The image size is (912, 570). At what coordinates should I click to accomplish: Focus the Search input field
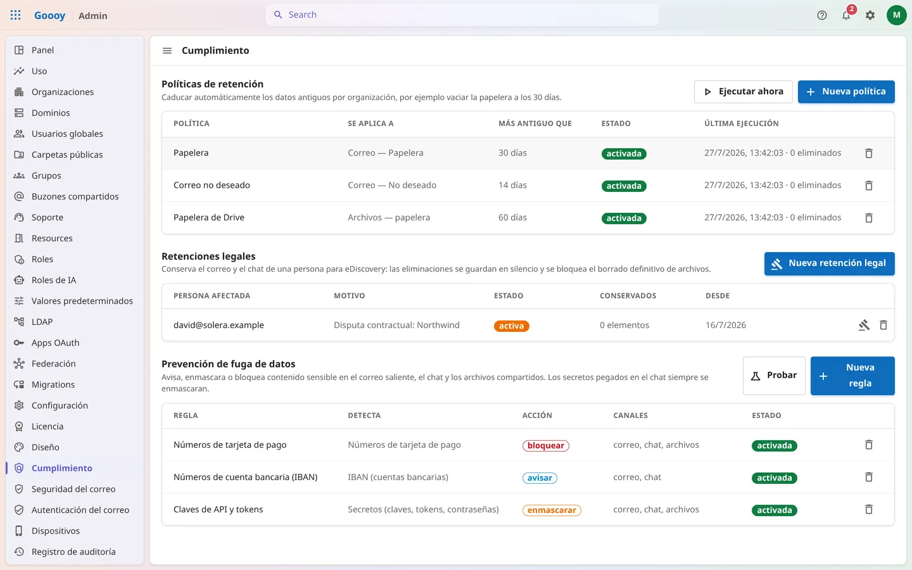pos(462,15)
